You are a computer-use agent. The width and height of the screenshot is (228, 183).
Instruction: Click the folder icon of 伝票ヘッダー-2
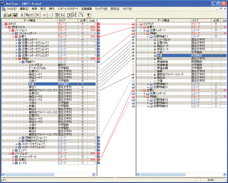[x=148, y=93]
